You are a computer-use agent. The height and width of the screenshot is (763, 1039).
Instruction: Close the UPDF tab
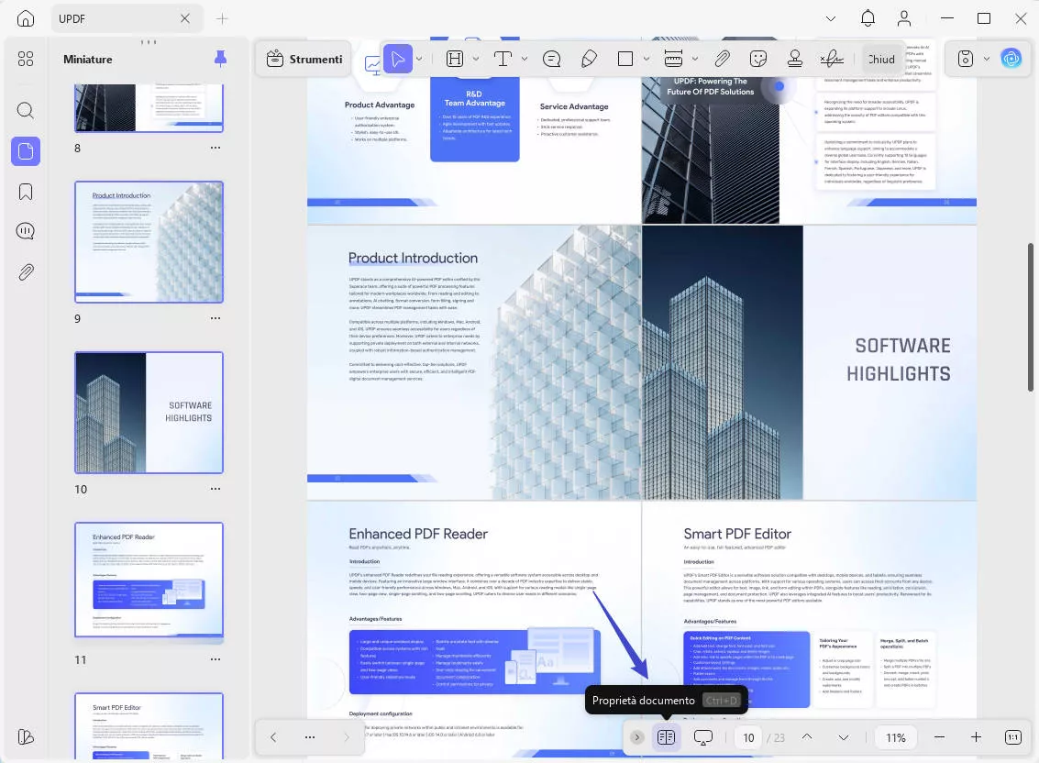185,18
